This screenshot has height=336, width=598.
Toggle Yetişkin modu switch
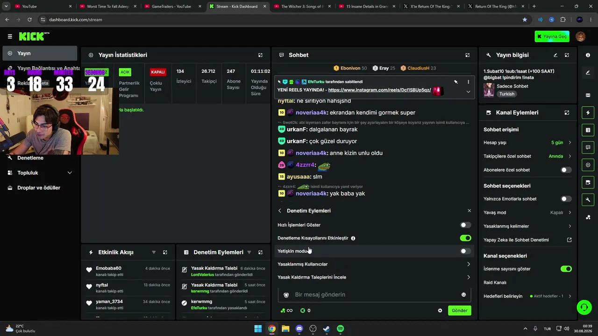pyautogui.click(x=465, y=251)
